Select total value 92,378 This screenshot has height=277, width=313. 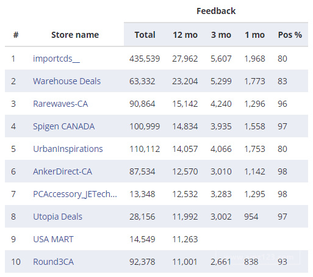tap(142, 262)
